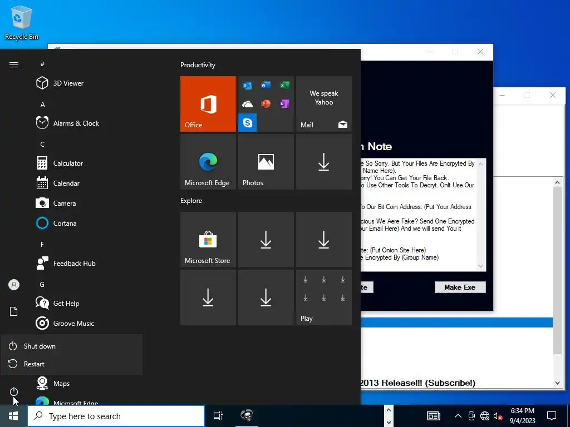Open Documents icon in Start sidebar

pos(14,311)
